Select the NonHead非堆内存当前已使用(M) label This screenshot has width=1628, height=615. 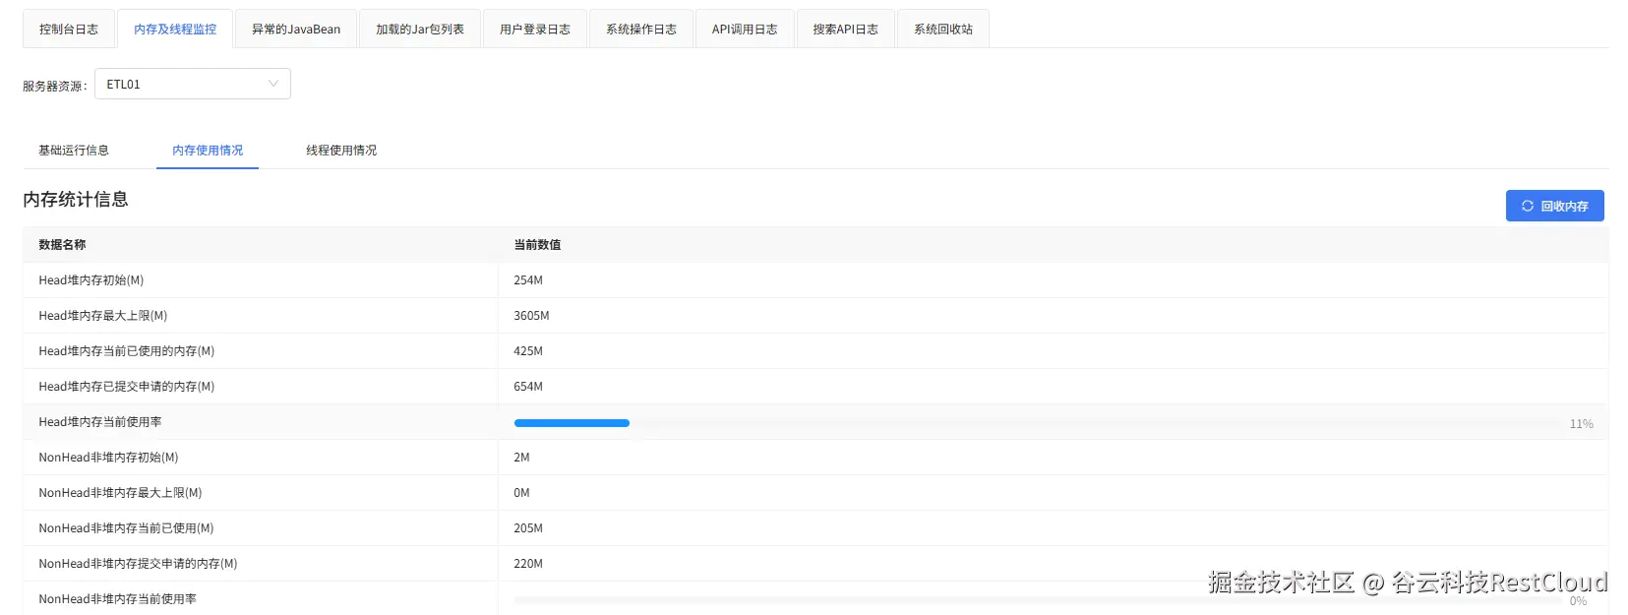coord(126,528)
